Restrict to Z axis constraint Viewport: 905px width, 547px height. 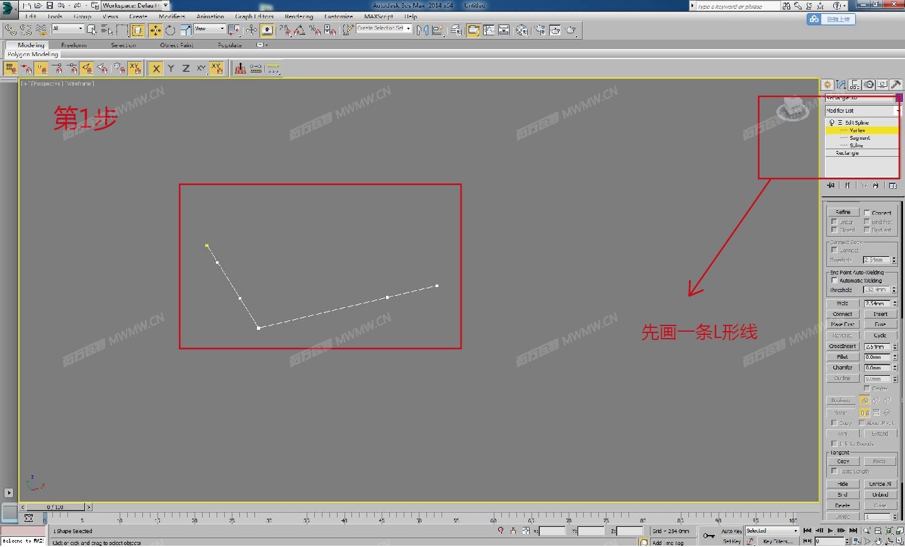pos(186,69)
